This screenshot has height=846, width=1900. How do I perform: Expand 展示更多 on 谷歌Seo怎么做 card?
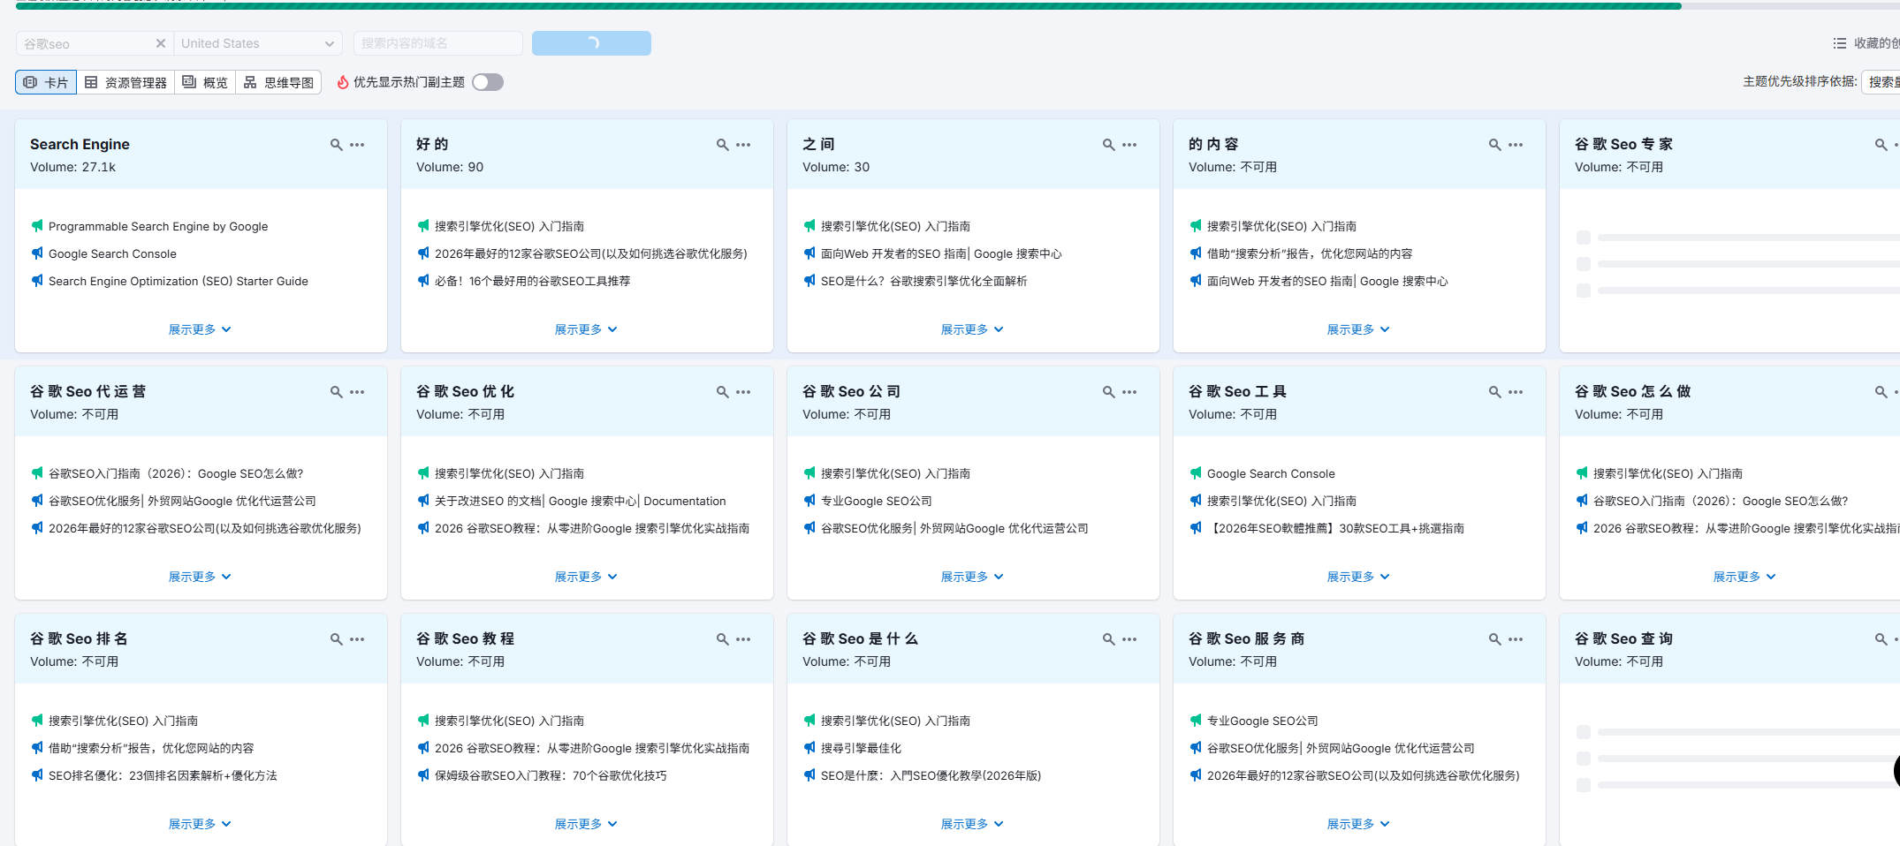click(x=1744, y=577)
